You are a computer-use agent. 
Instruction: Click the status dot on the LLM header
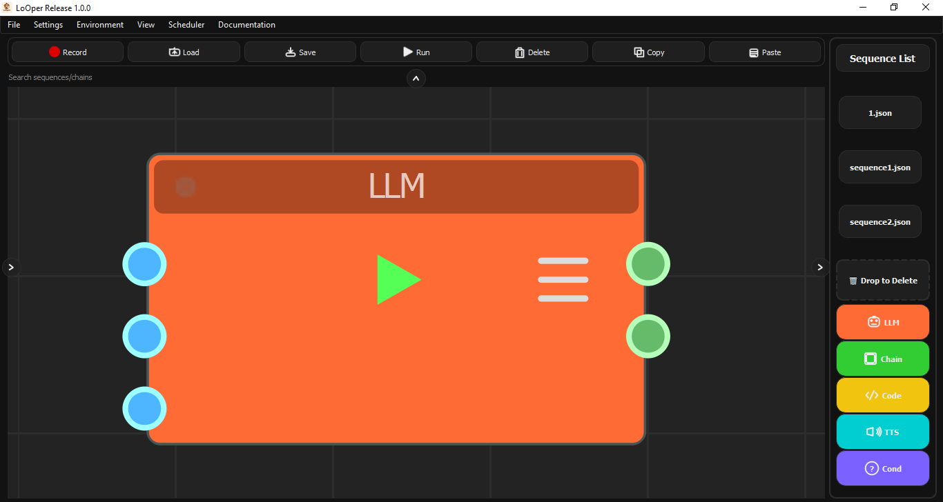185,186
